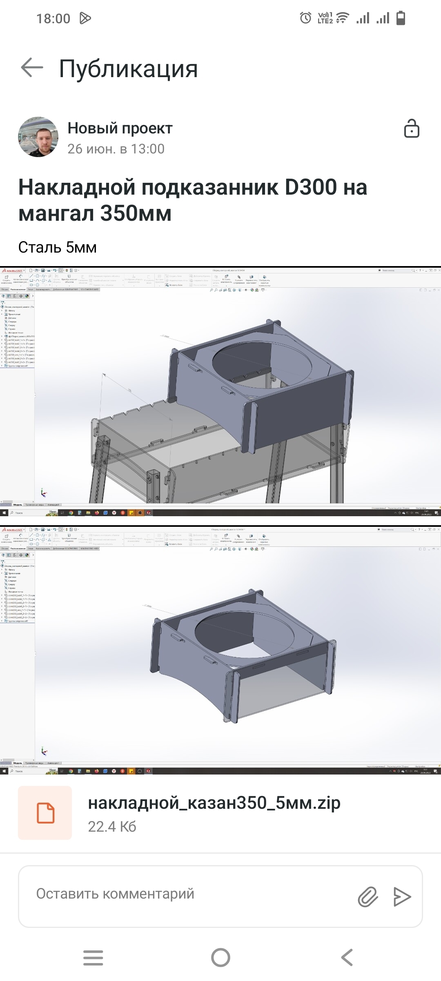
Task: Tap the battery indicator in status bar
Action: 401,18
